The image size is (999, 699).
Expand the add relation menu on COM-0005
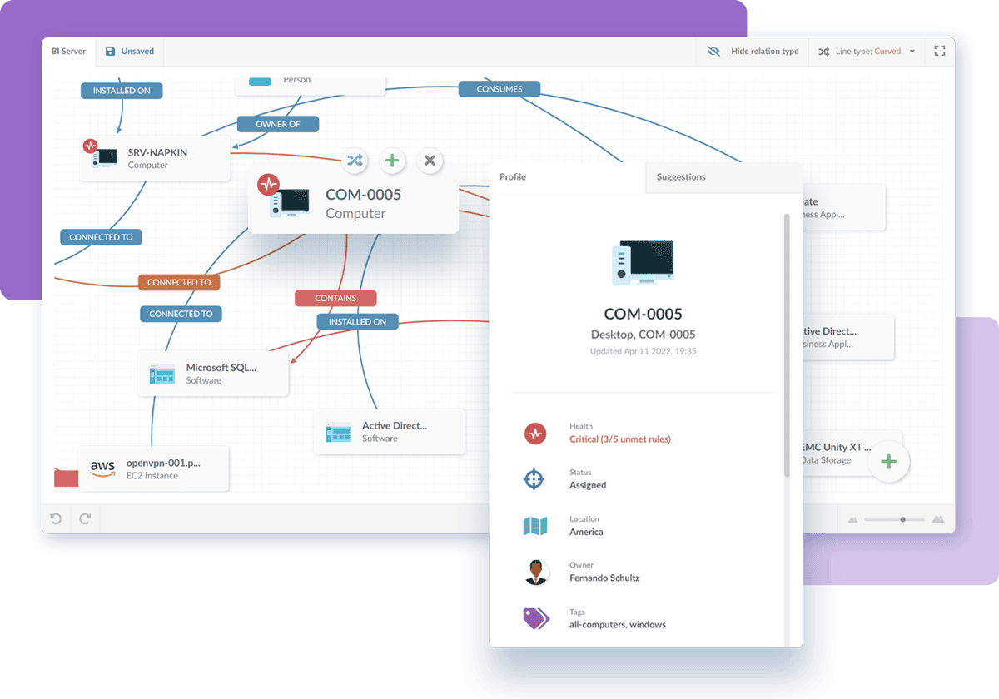[392, 161]
